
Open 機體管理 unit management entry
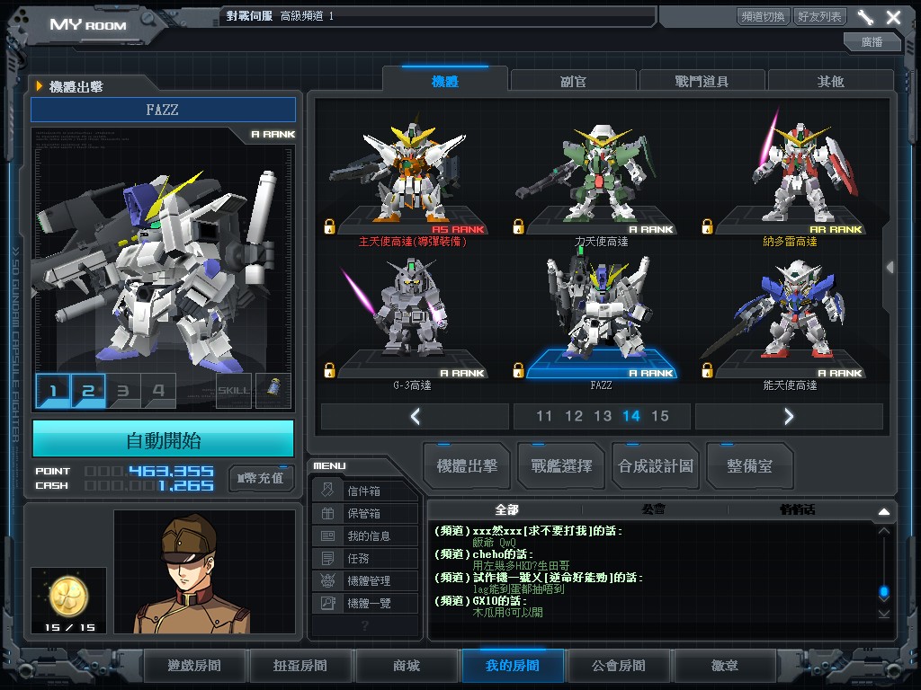tap(365, 581)
